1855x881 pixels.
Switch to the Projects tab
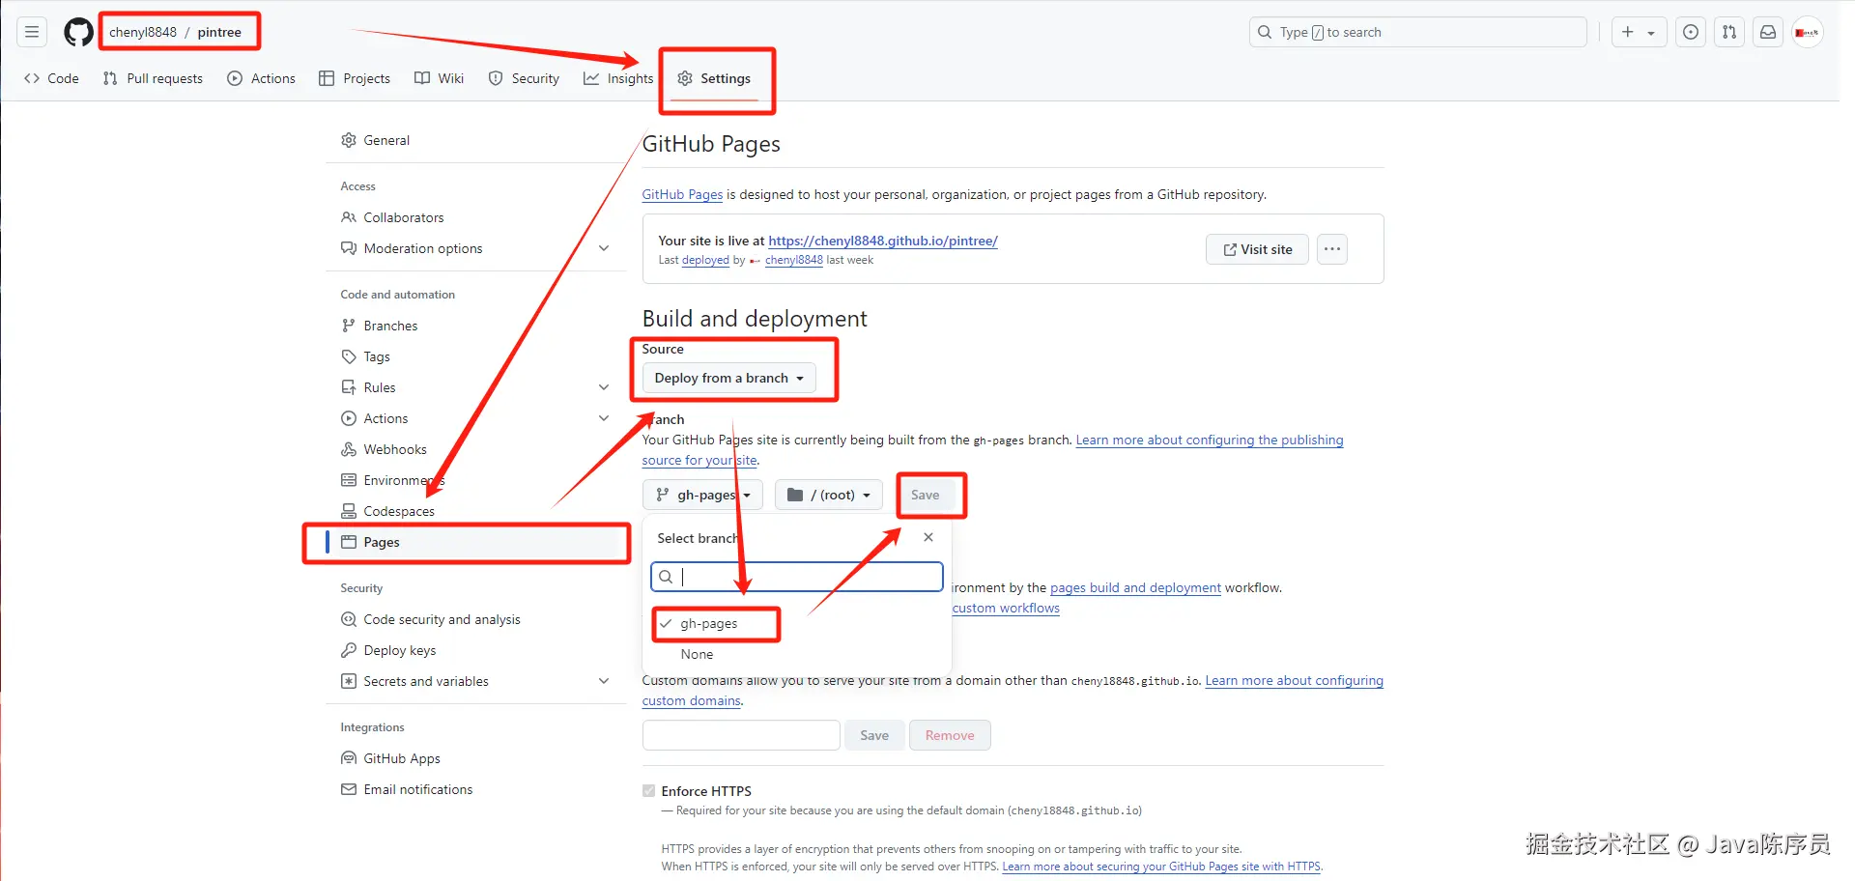click(355, 78)
